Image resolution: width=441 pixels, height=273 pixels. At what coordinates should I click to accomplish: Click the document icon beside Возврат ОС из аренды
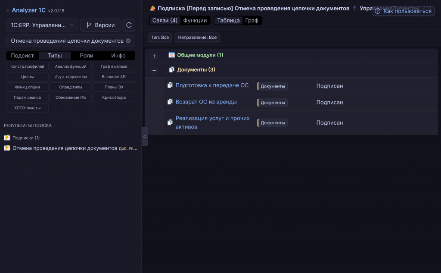click(170, 102)
